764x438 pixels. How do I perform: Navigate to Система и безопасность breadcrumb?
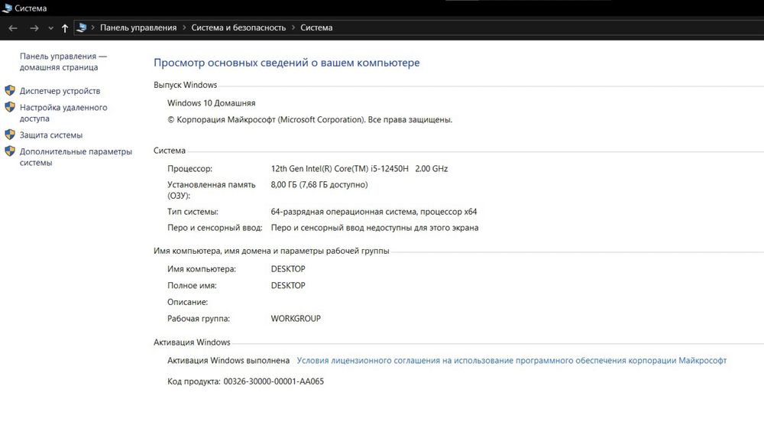238,28
